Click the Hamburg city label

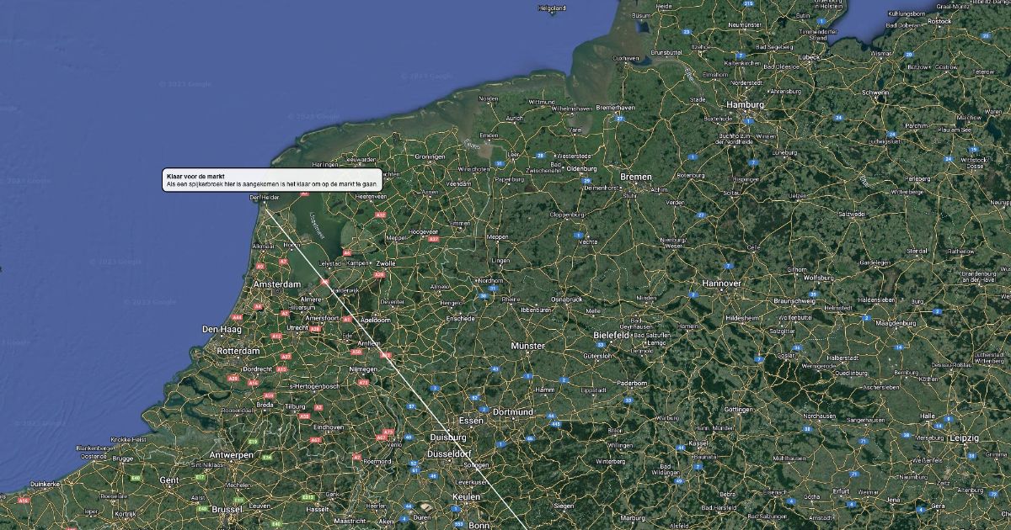click(745, 105)
